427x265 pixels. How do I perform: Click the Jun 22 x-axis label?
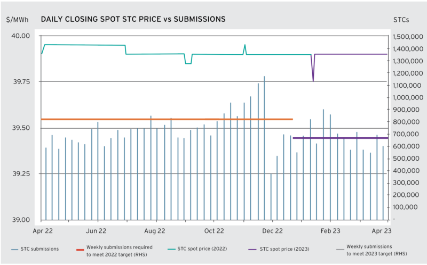96,231
